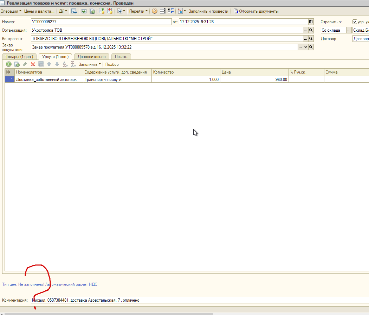The width and height of the screenshot is (369, 315).
Task: Open the Укрстройка ТОВ organization card with magnifier
Action: click(x=311, y=30)
